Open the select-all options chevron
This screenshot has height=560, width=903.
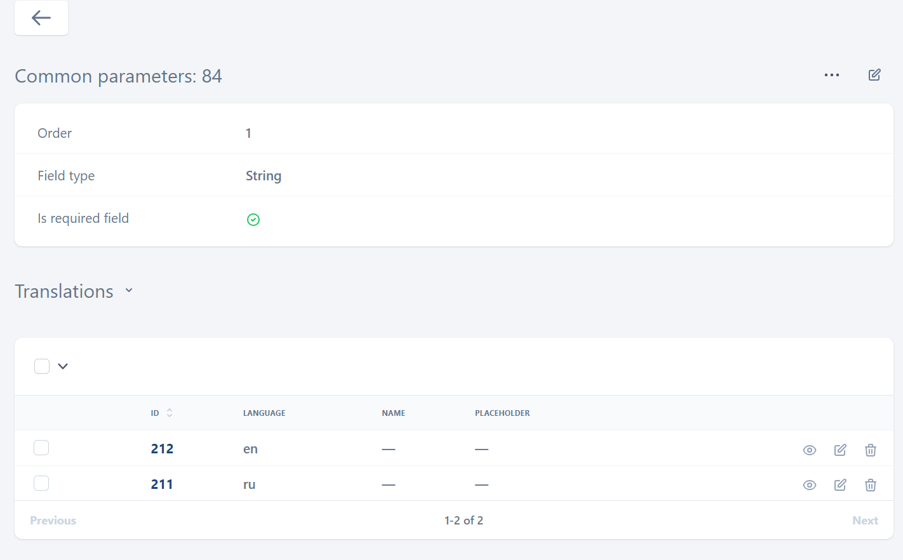[63, 366]
